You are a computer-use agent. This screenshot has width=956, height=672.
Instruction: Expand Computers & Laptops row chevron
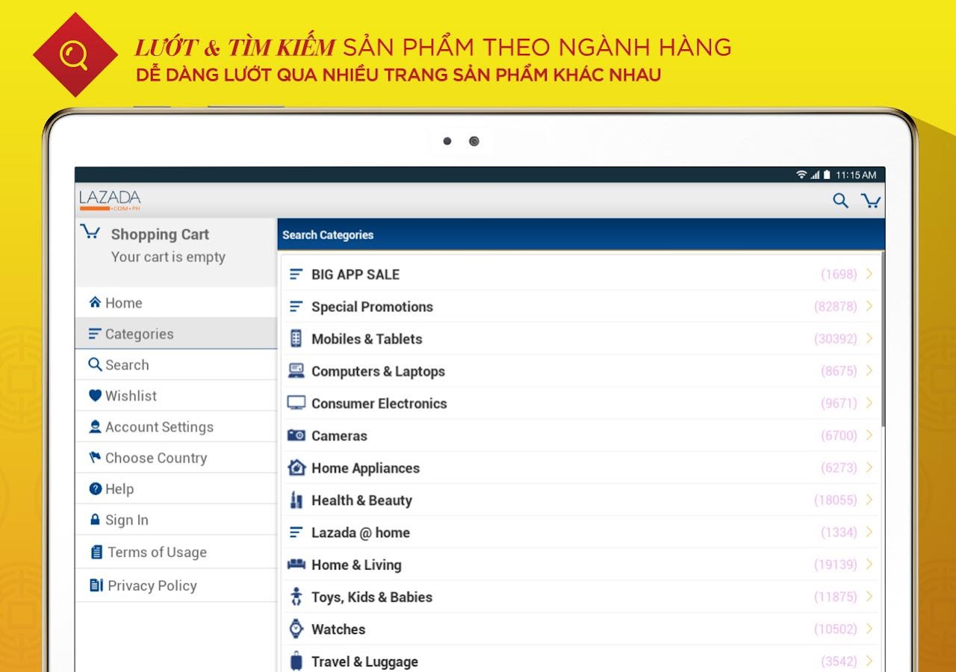tap(869, 370)
